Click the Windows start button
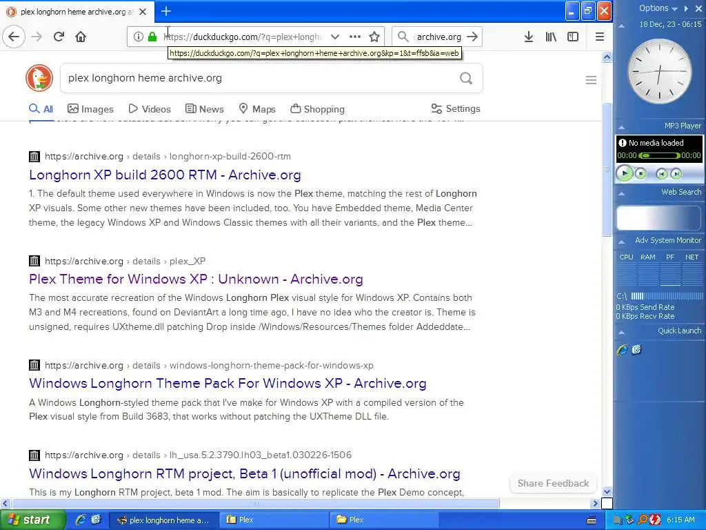The image size is (706, 530). click(32, 520)
